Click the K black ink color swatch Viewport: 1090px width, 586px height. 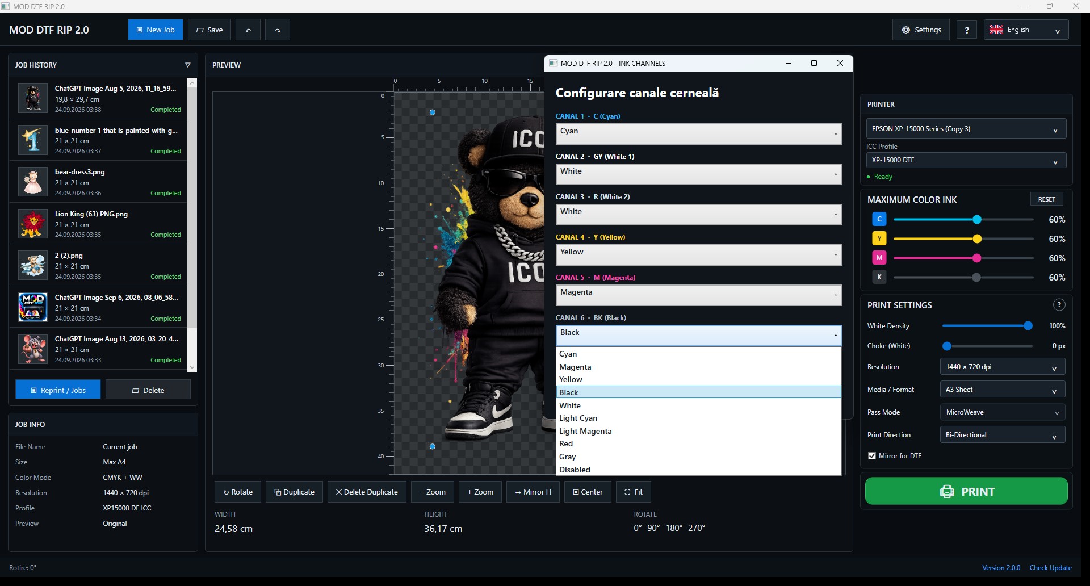tap(879, 277)
